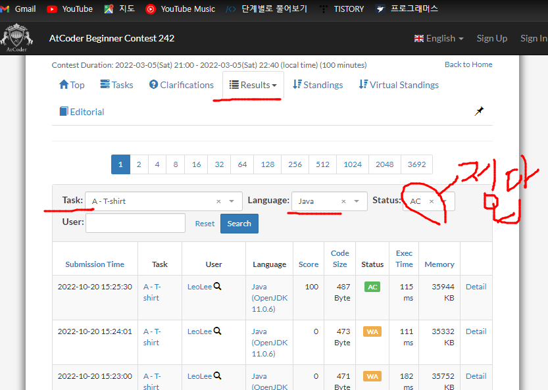Image resolution: width=548 pixels, height=390 pixels.
Task: Open the 지도 maps bookmark
Action: coord(120,9)
